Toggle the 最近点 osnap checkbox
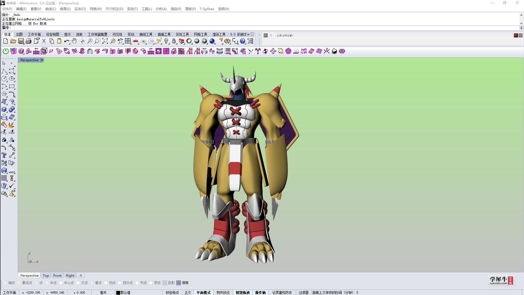 point(19,283)
